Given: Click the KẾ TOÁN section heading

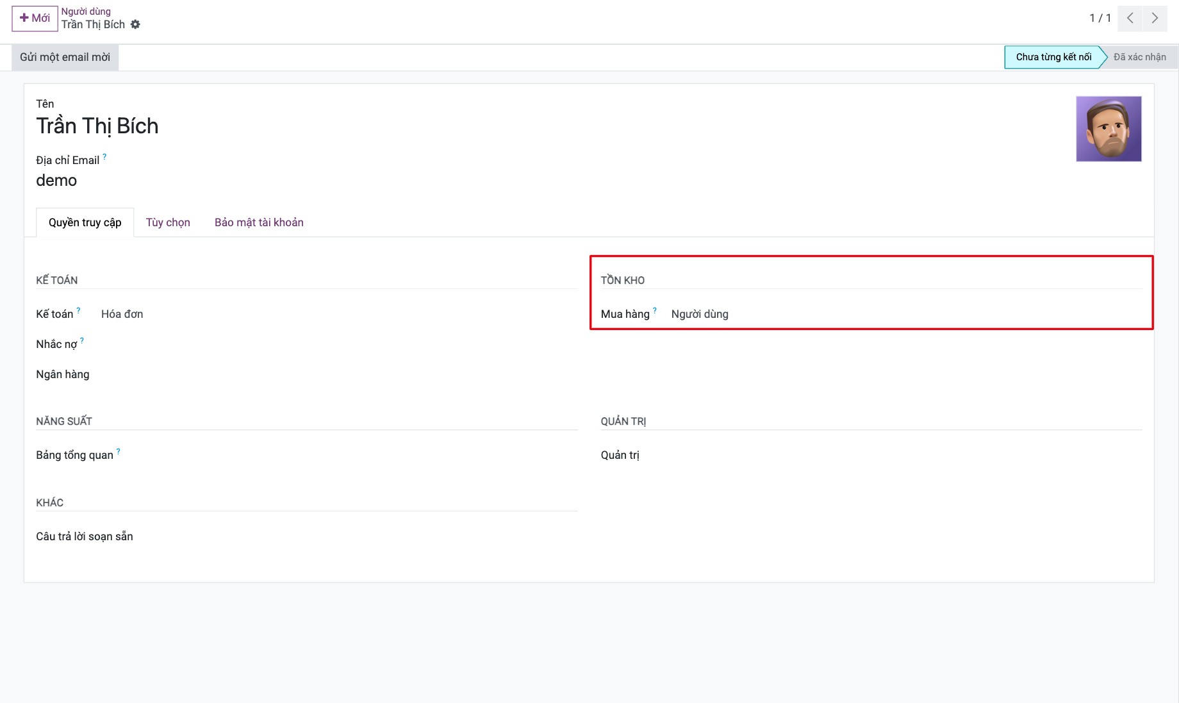Looking at the screenshot, I should point(57,280).
